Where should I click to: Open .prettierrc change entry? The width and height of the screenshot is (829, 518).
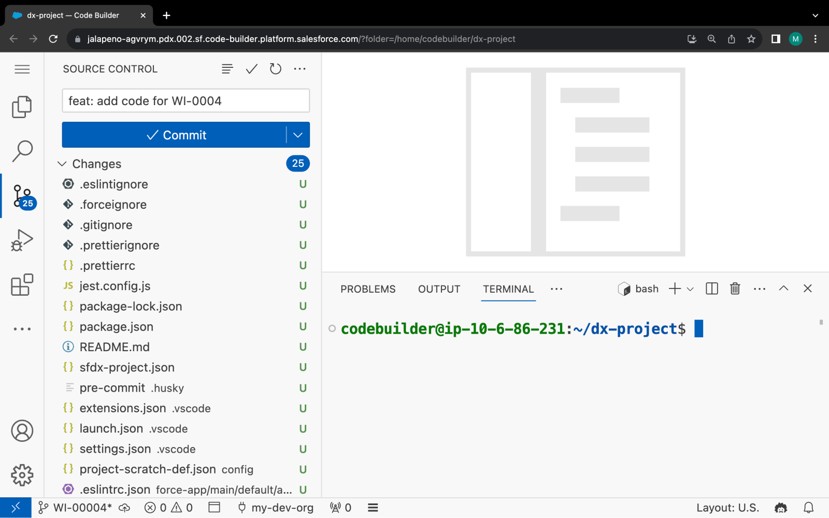pyautogui.click(x=183, y=265)
